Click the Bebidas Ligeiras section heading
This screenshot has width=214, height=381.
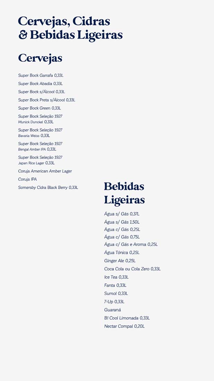pos(124,193)
